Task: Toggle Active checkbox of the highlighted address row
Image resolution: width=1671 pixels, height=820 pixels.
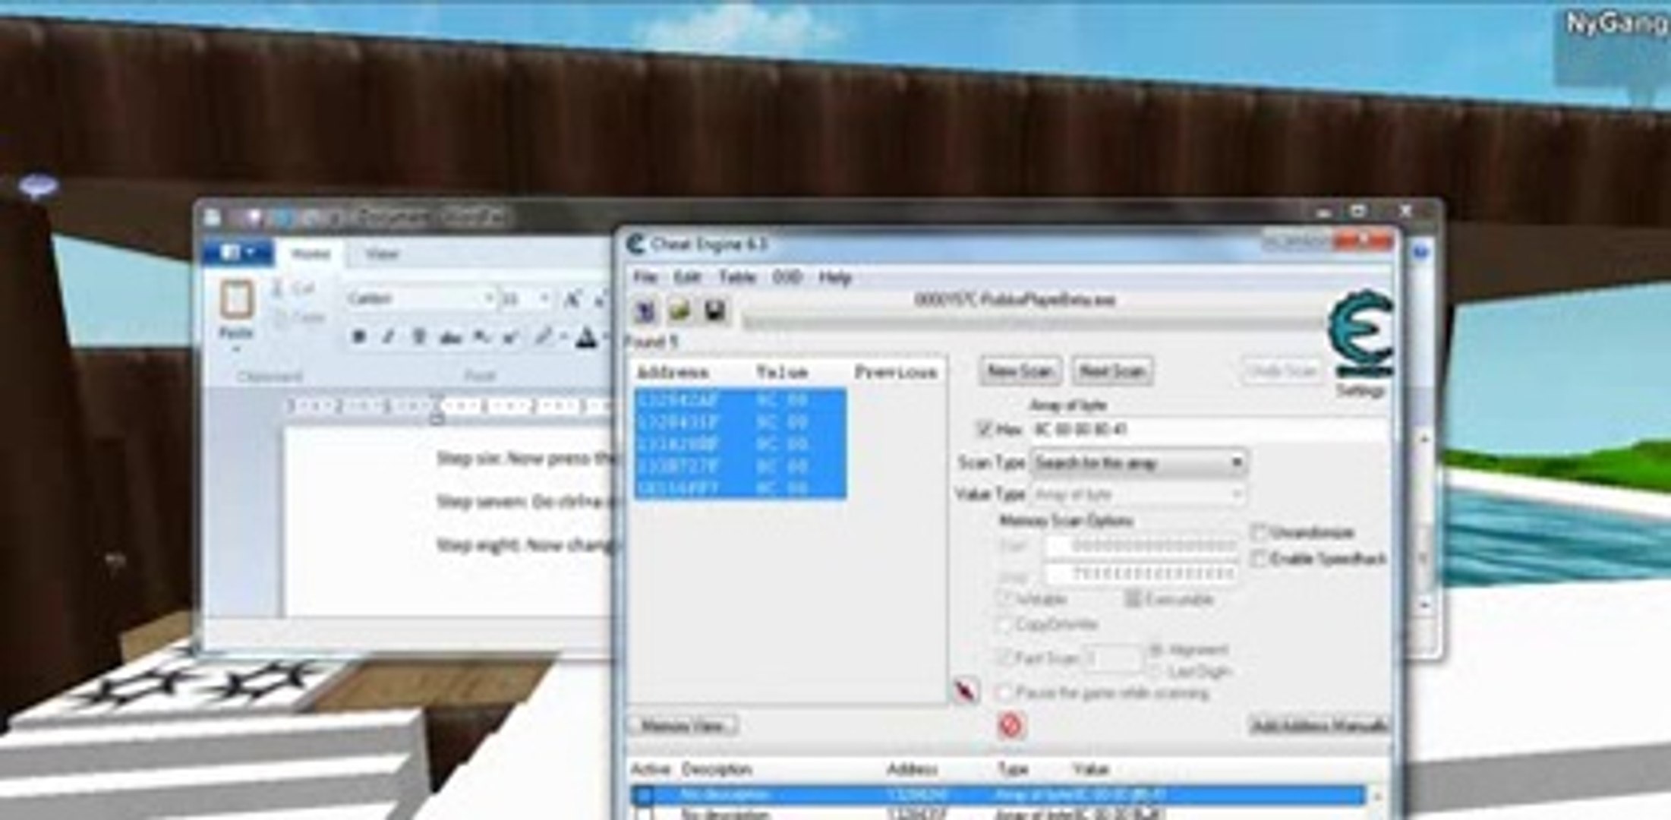Action: (645, 795)
